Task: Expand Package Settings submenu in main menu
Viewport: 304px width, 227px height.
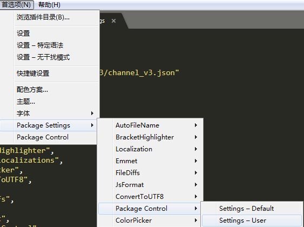Action: pyautogui.click(x=49, y=125)
